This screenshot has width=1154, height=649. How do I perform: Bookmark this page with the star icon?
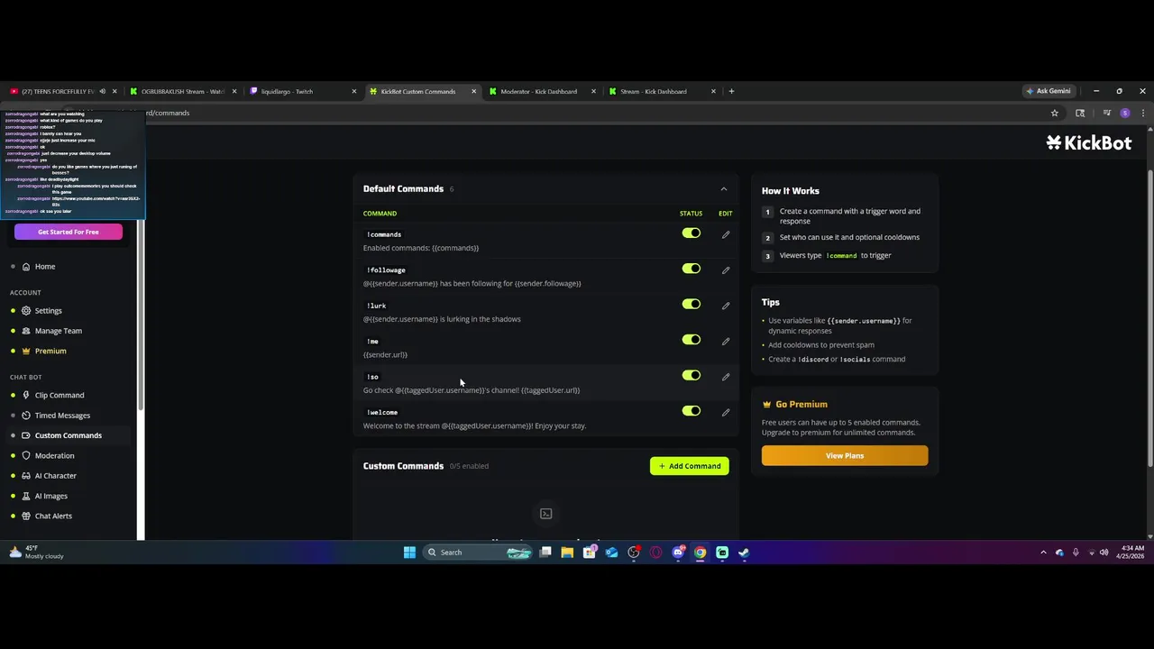coord(1055,113)
